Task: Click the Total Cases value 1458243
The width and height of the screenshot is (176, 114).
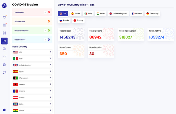Action: [x=67, y=37]
